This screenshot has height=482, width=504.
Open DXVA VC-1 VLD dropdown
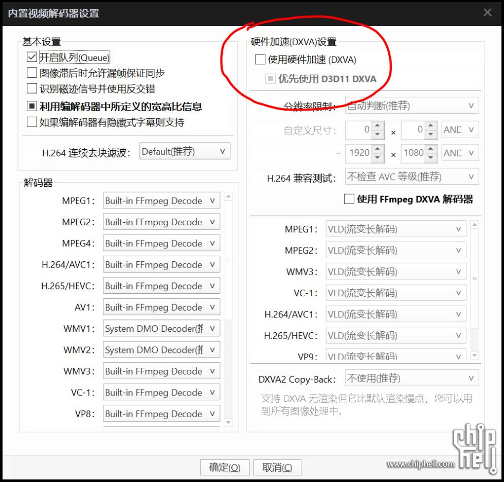click(396, 293)
